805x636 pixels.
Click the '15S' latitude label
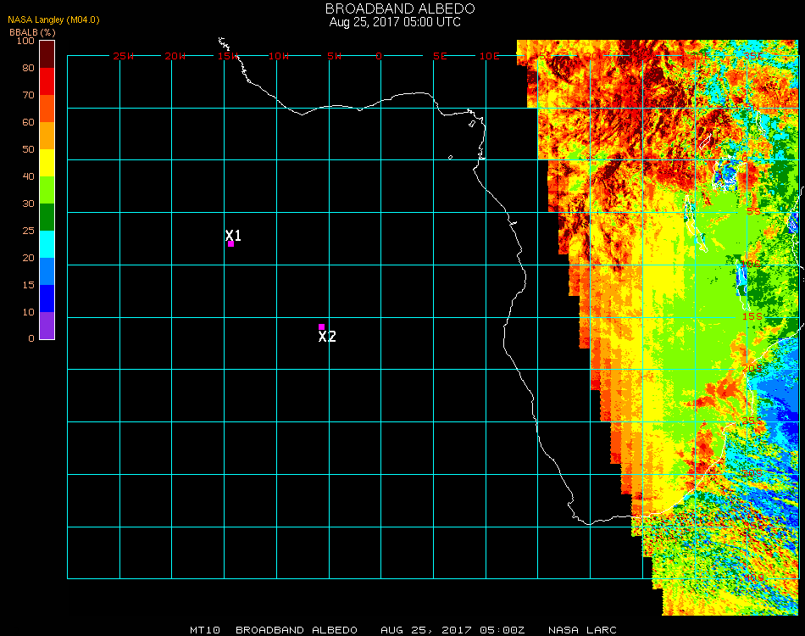pos(752,316)
